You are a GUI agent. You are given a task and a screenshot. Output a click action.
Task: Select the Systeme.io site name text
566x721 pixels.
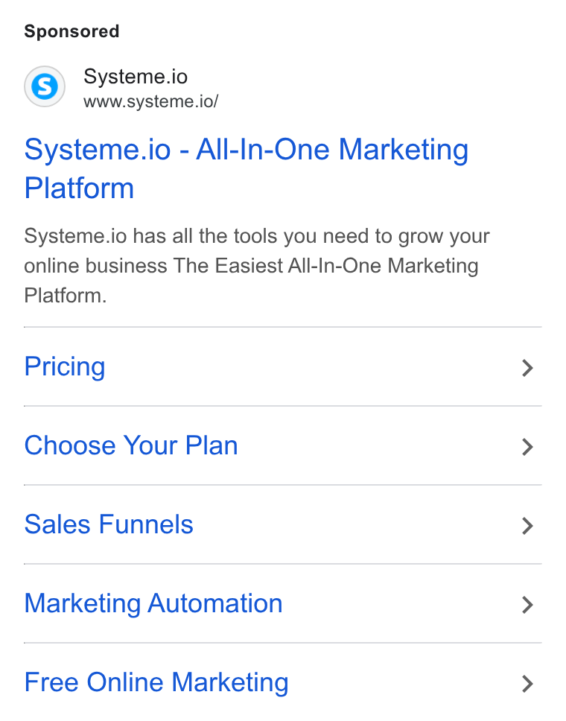[136, 76]
